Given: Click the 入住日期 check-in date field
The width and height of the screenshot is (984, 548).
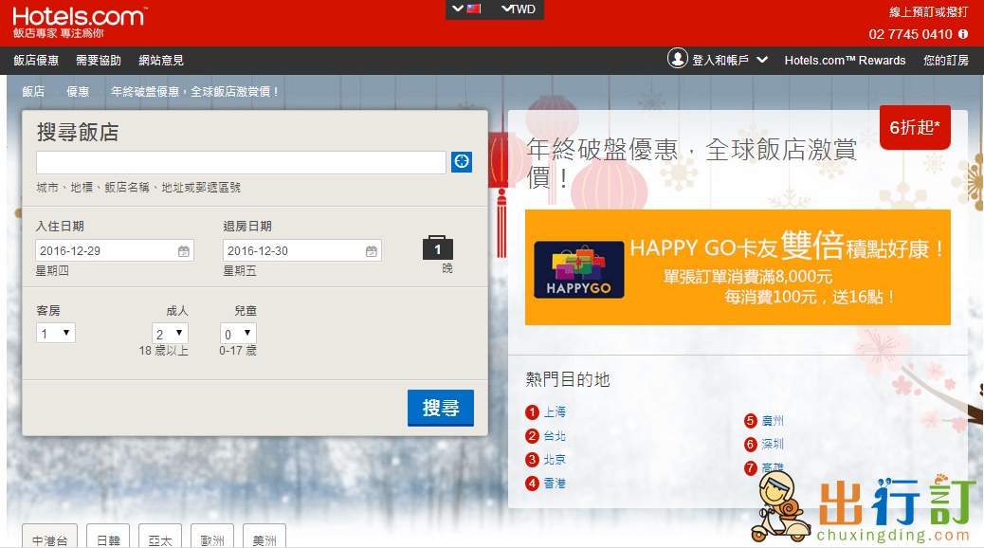Looking at the screenshot, I should [x=115, y=250].
